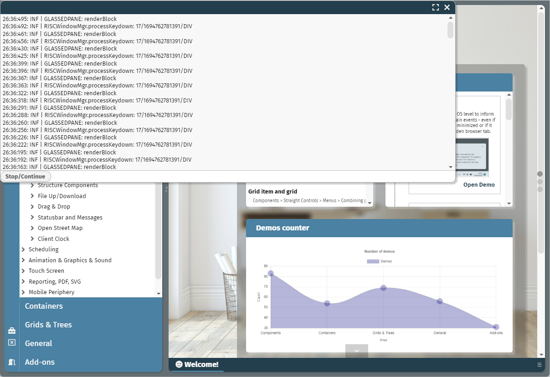550x377 pixels.
Task: Open the Grids & Trees section
Action: (48, 325)
